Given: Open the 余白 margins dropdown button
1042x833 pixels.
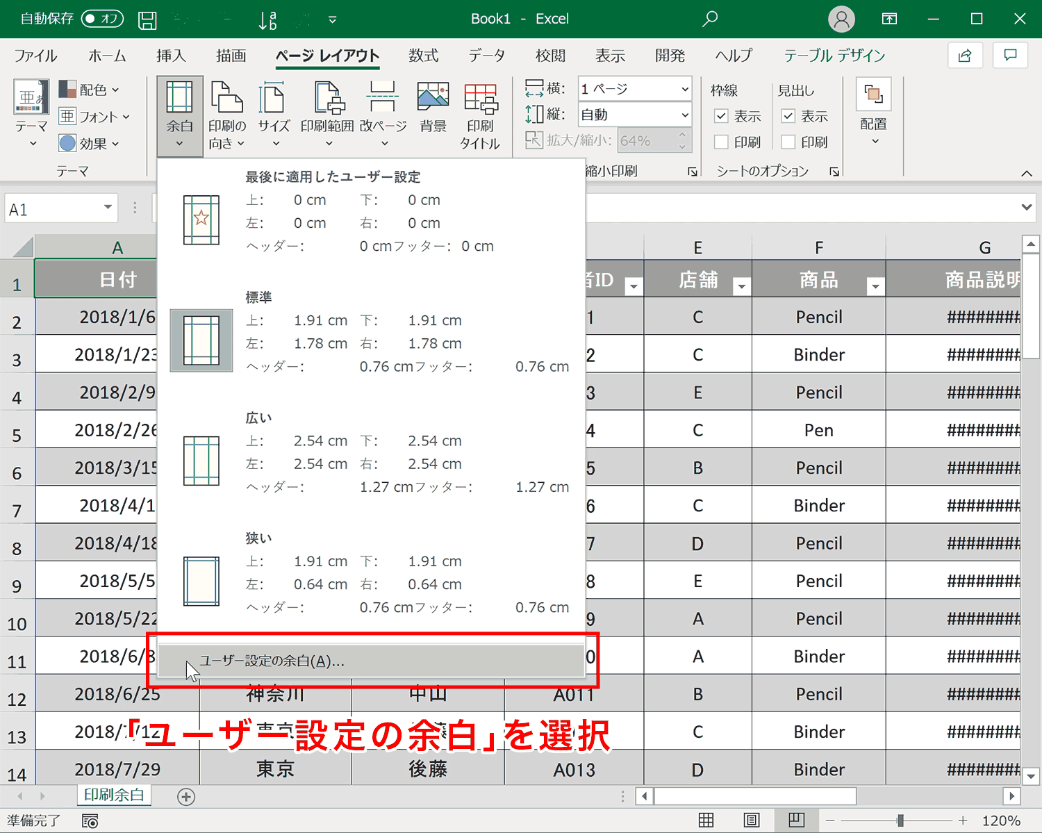Looking at the screenshot, I should coord(180,115).
